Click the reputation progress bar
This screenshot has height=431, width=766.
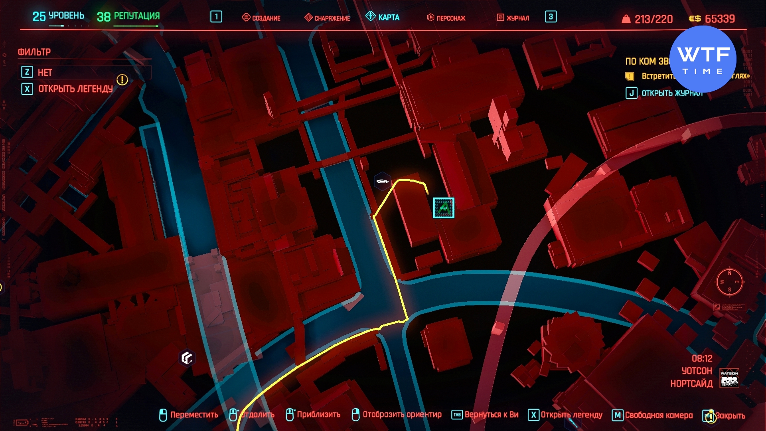(x=136, y=26)
